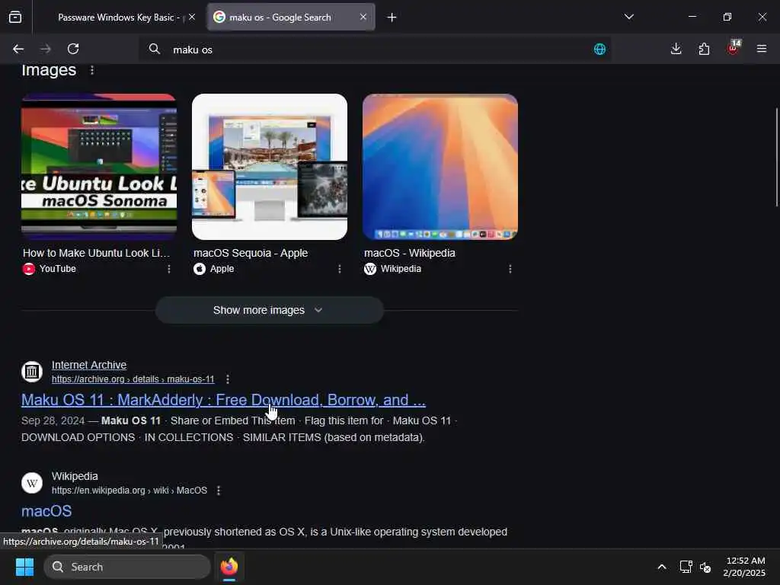The height and width of the screenshot is (585, 780).
Task: Open more options for Apple image result
Action: pyautogui.click(x=340, y=269)
